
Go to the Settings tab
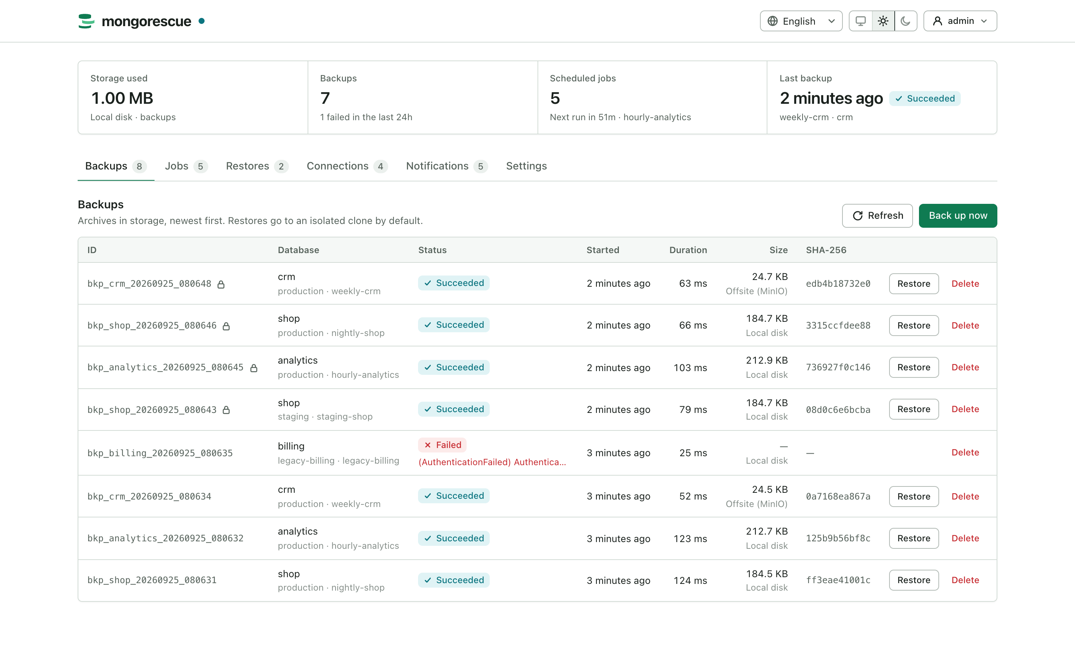coord(526,166)
